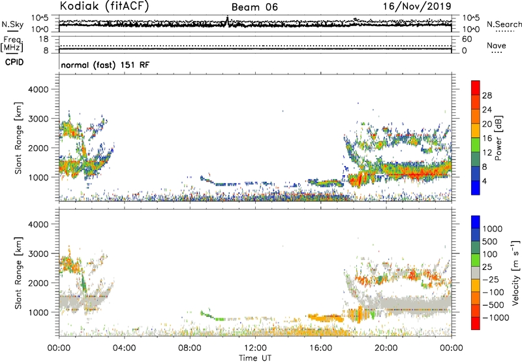Click the blue bottom segment of the Power color bar
The height and width of the screenshot is (362, 522).
476,188
